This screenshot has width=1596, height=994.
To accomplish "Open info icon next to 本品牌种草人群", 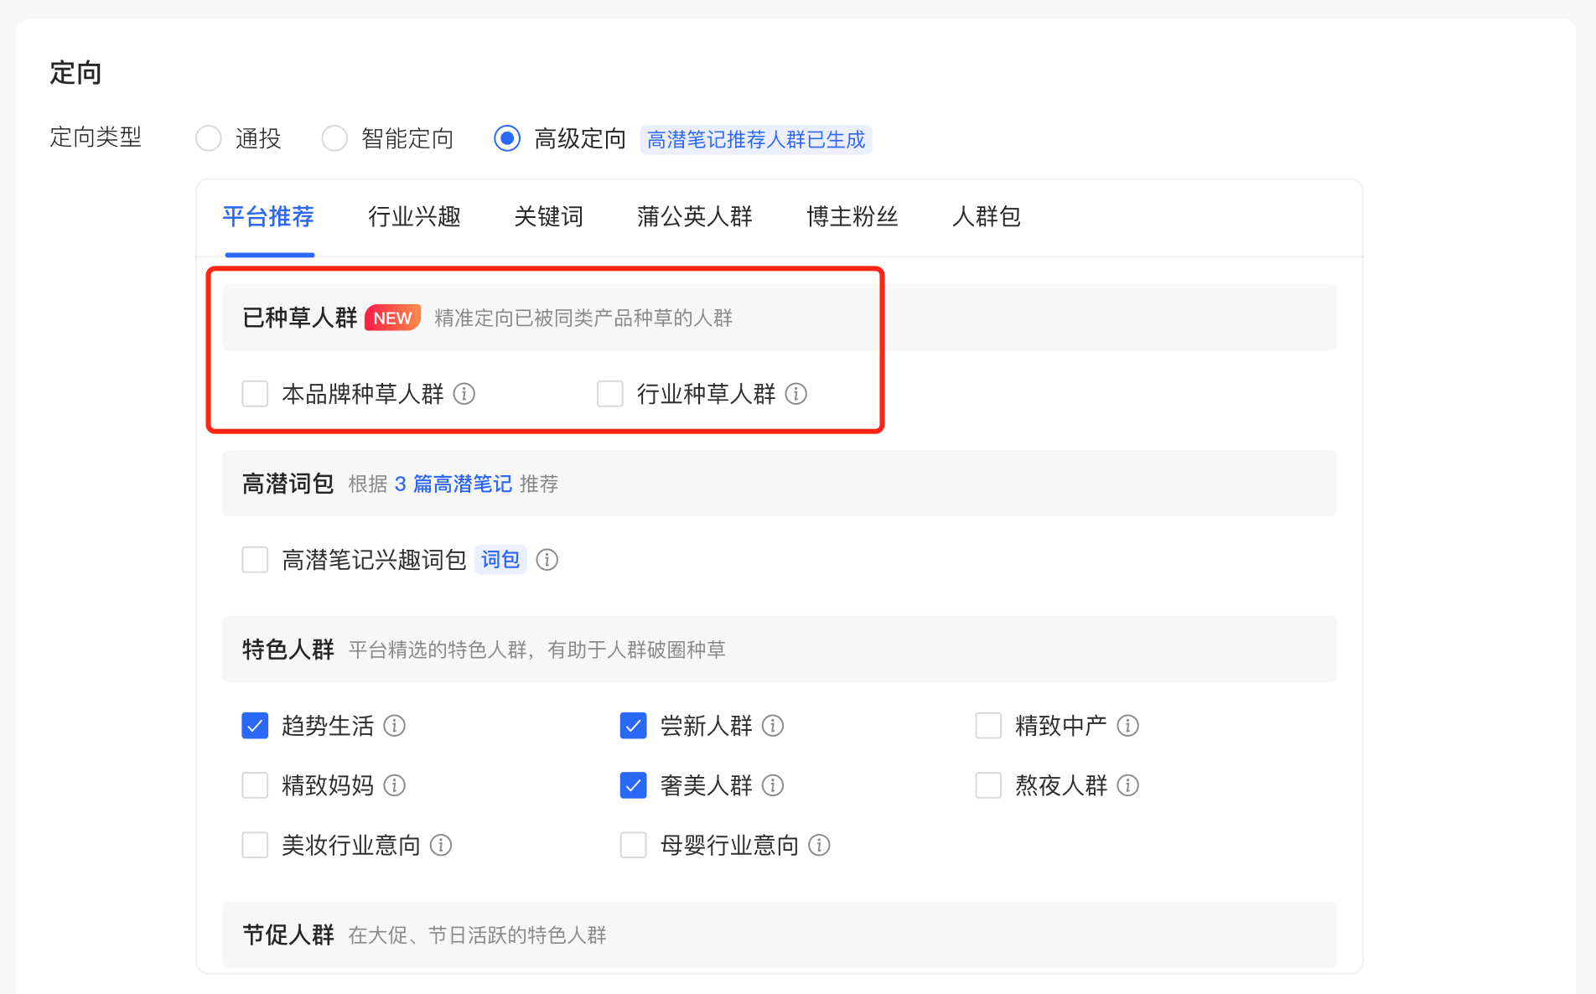I will [x=464, y=394].
